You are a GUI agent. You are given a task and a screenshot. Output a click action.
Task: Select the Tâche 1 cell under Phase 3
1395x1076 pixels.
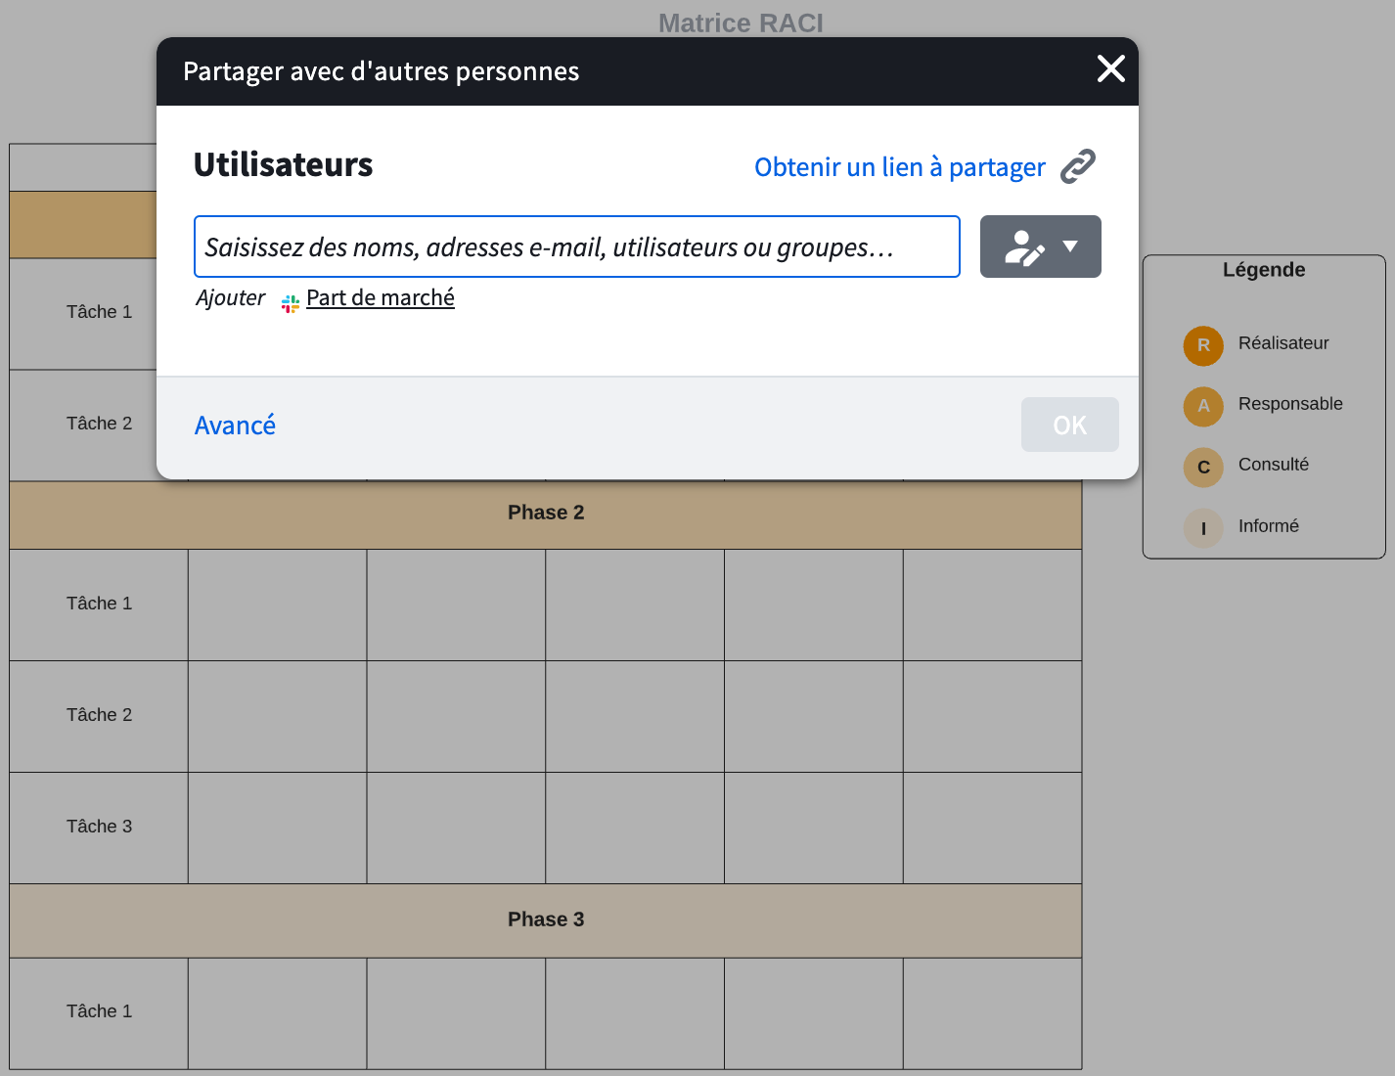99,1011
